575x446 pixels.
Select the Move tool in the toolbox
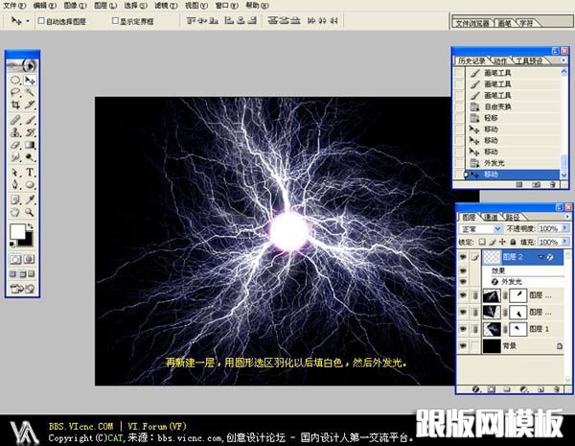[30, 80]
